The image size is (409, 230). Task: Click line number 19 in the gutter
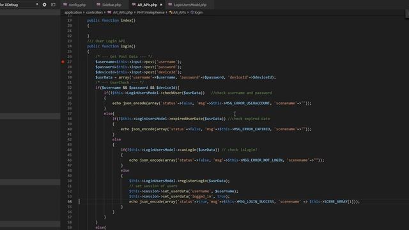click(70, 20)
